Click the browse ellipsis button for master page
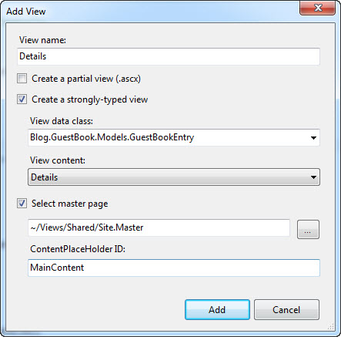Image resolution: width=341 pixels, height=337 pixels. click(x=308, y=229)
